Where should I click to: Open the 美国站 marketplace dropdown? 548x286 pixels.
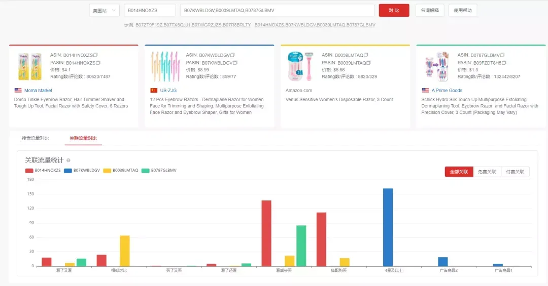click(x=105, y=11)
